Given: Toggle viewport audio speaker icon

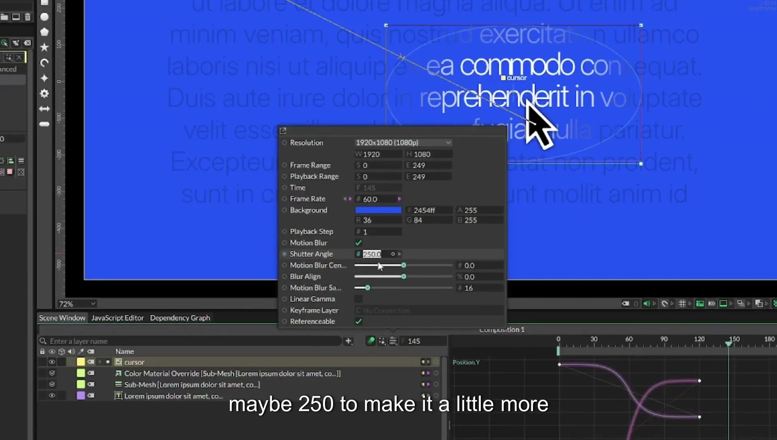Looking at the screenshot, I should (x=646, y=303).
